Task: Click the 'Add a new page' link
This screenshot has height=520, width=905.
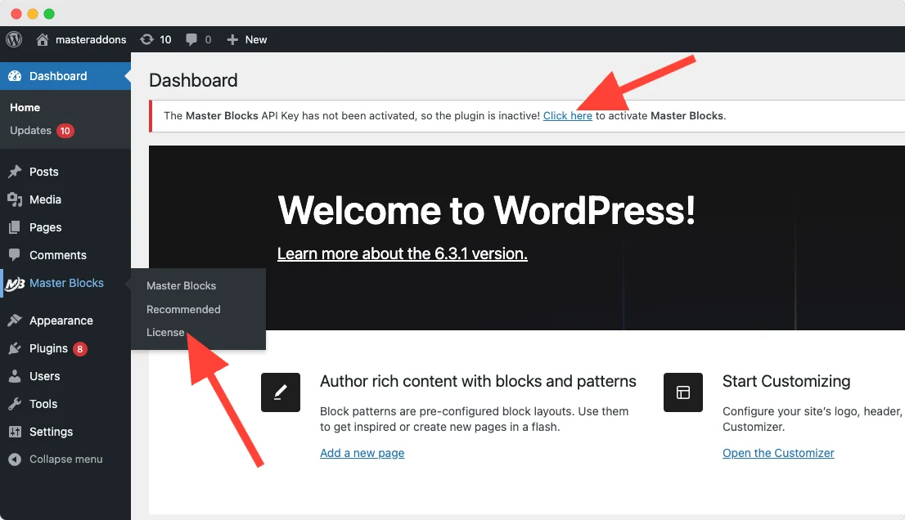Action: pos(362,453)
